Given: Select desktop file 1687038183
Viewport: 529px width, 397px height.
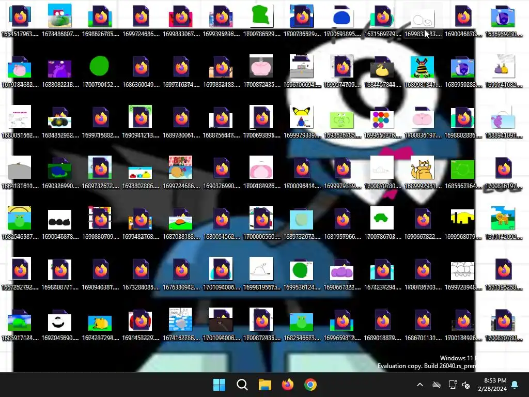Looking at the screenshot, I should click(181, 223).
